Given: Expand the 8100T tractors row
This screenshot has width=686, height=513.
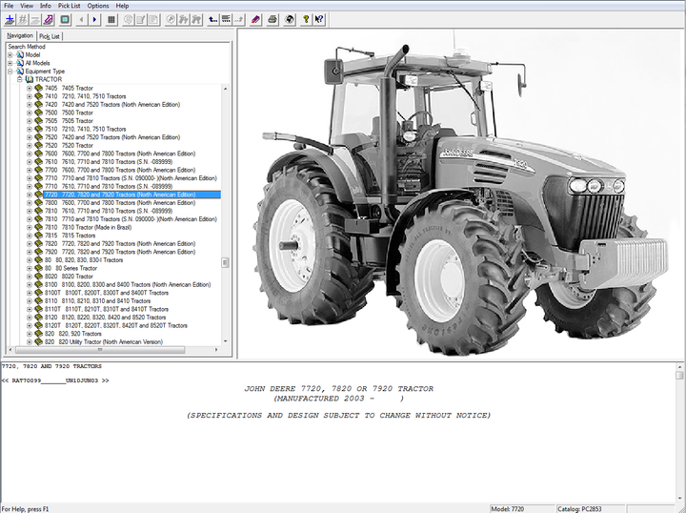Looking at the screenshot, I should click(x=30, y=293).
